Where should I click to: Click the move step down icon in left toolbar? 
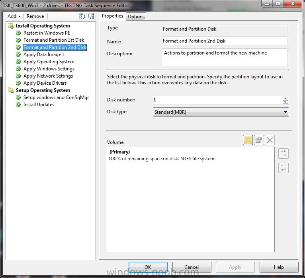click(91, 16)
